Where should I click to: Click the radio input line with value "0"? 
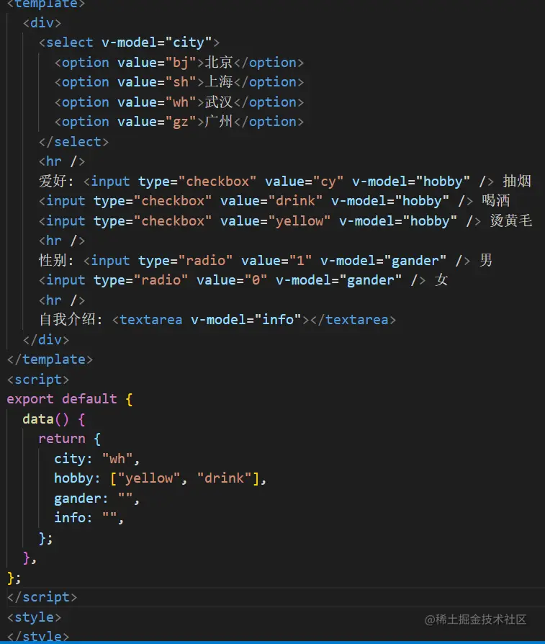243,280
